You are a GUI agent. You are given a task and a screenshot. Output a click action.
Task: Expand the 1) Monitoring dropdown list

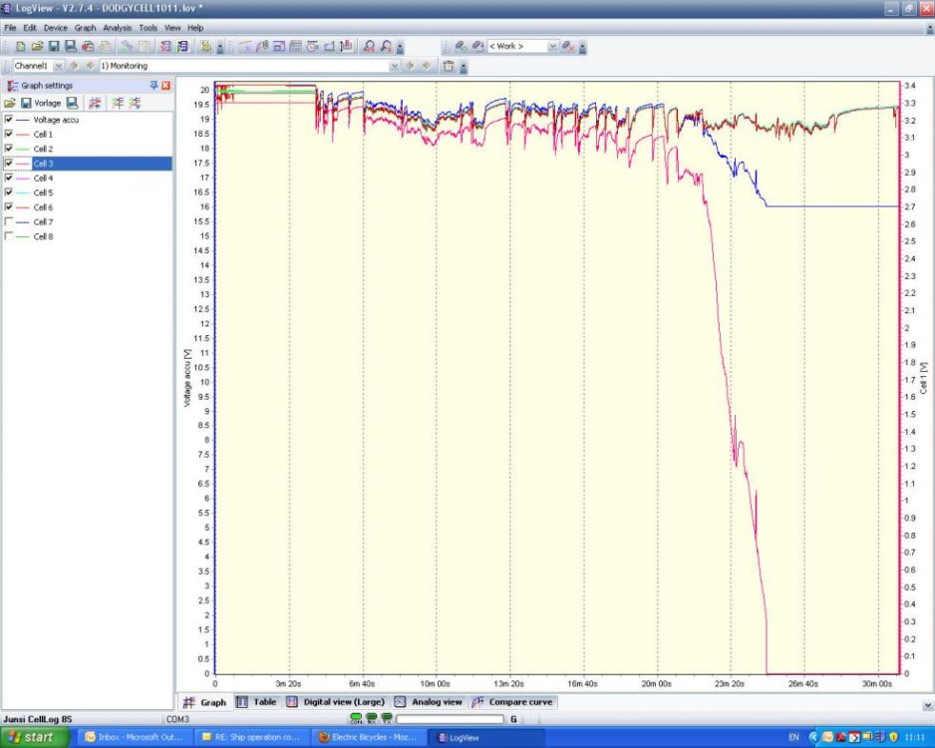click(394, 66)
